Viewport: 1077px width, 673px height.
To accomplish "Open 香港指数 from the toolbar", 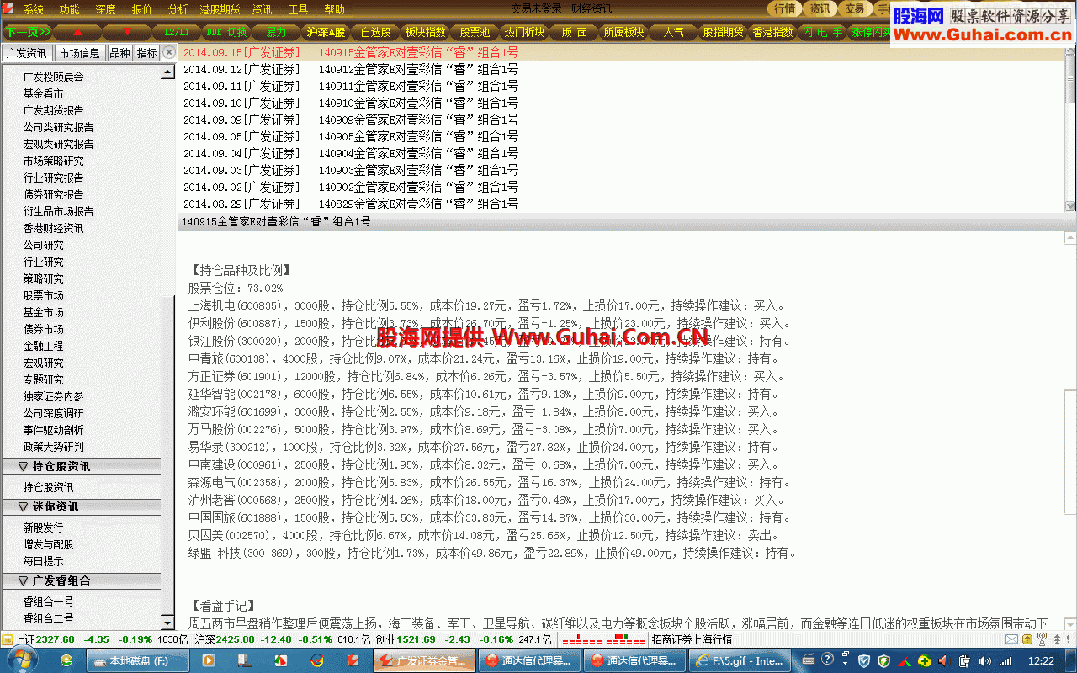I will click(x=772, y=32).
